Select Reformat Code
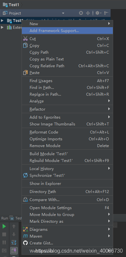126x257 pixels. pos(67,132)
